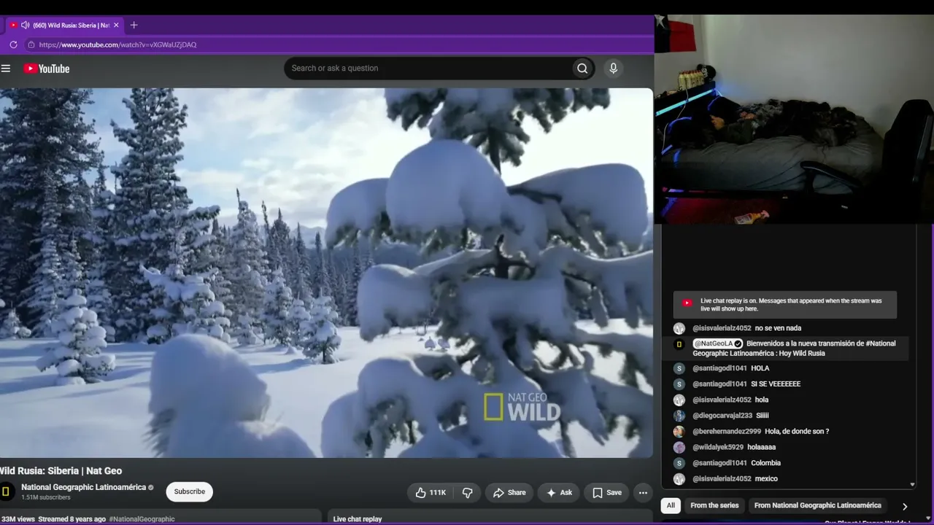
Task: Open avatar beside 'SI SE VEEEEEEE'
Action: pos(679,384)
